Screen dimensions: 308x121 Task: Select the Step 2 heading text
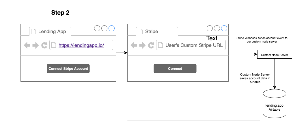(60, 13)
